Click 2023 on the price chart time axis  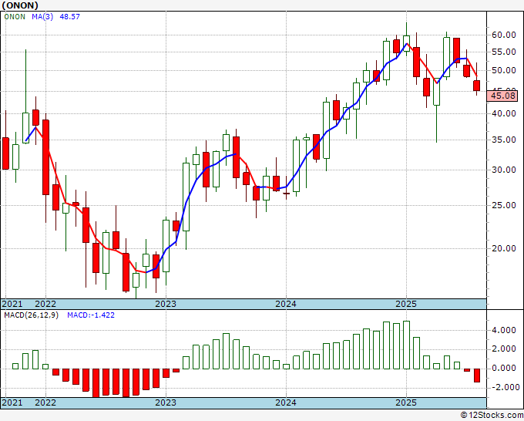click(166, 304)
